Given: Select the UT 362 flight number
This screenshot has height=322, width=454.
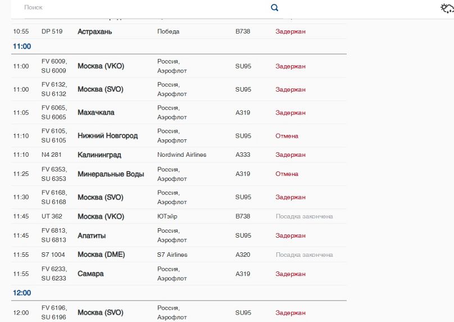Looking at the screenshot, I should 52,216.
